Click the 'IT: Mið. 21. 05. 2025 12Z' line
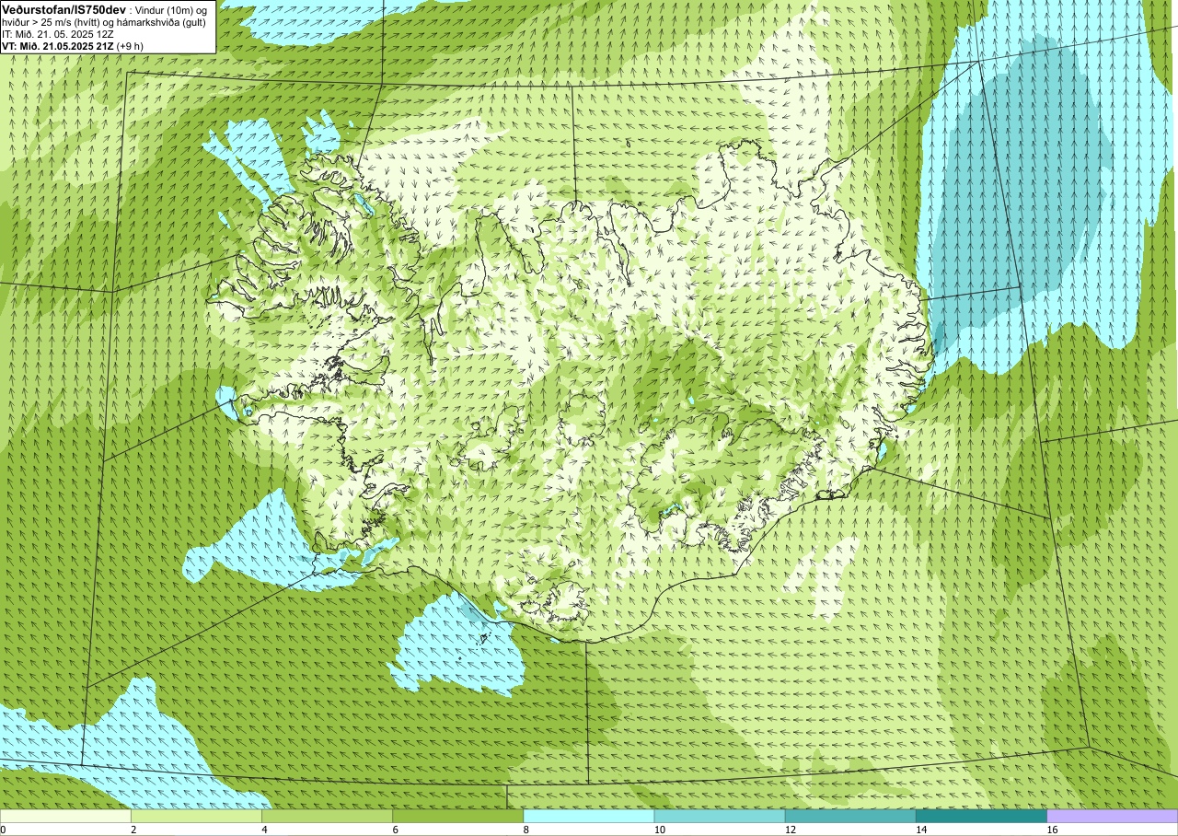This screenshot has width=1178, height=836. (58, 34)
